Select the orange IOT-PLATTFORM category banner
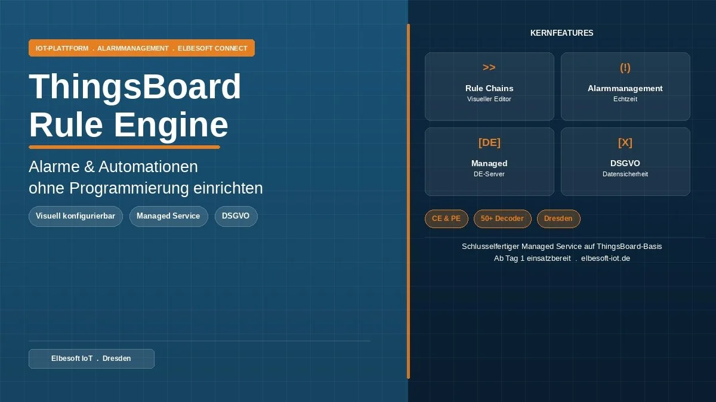This screenshot has height=402, width=716. 141,48
